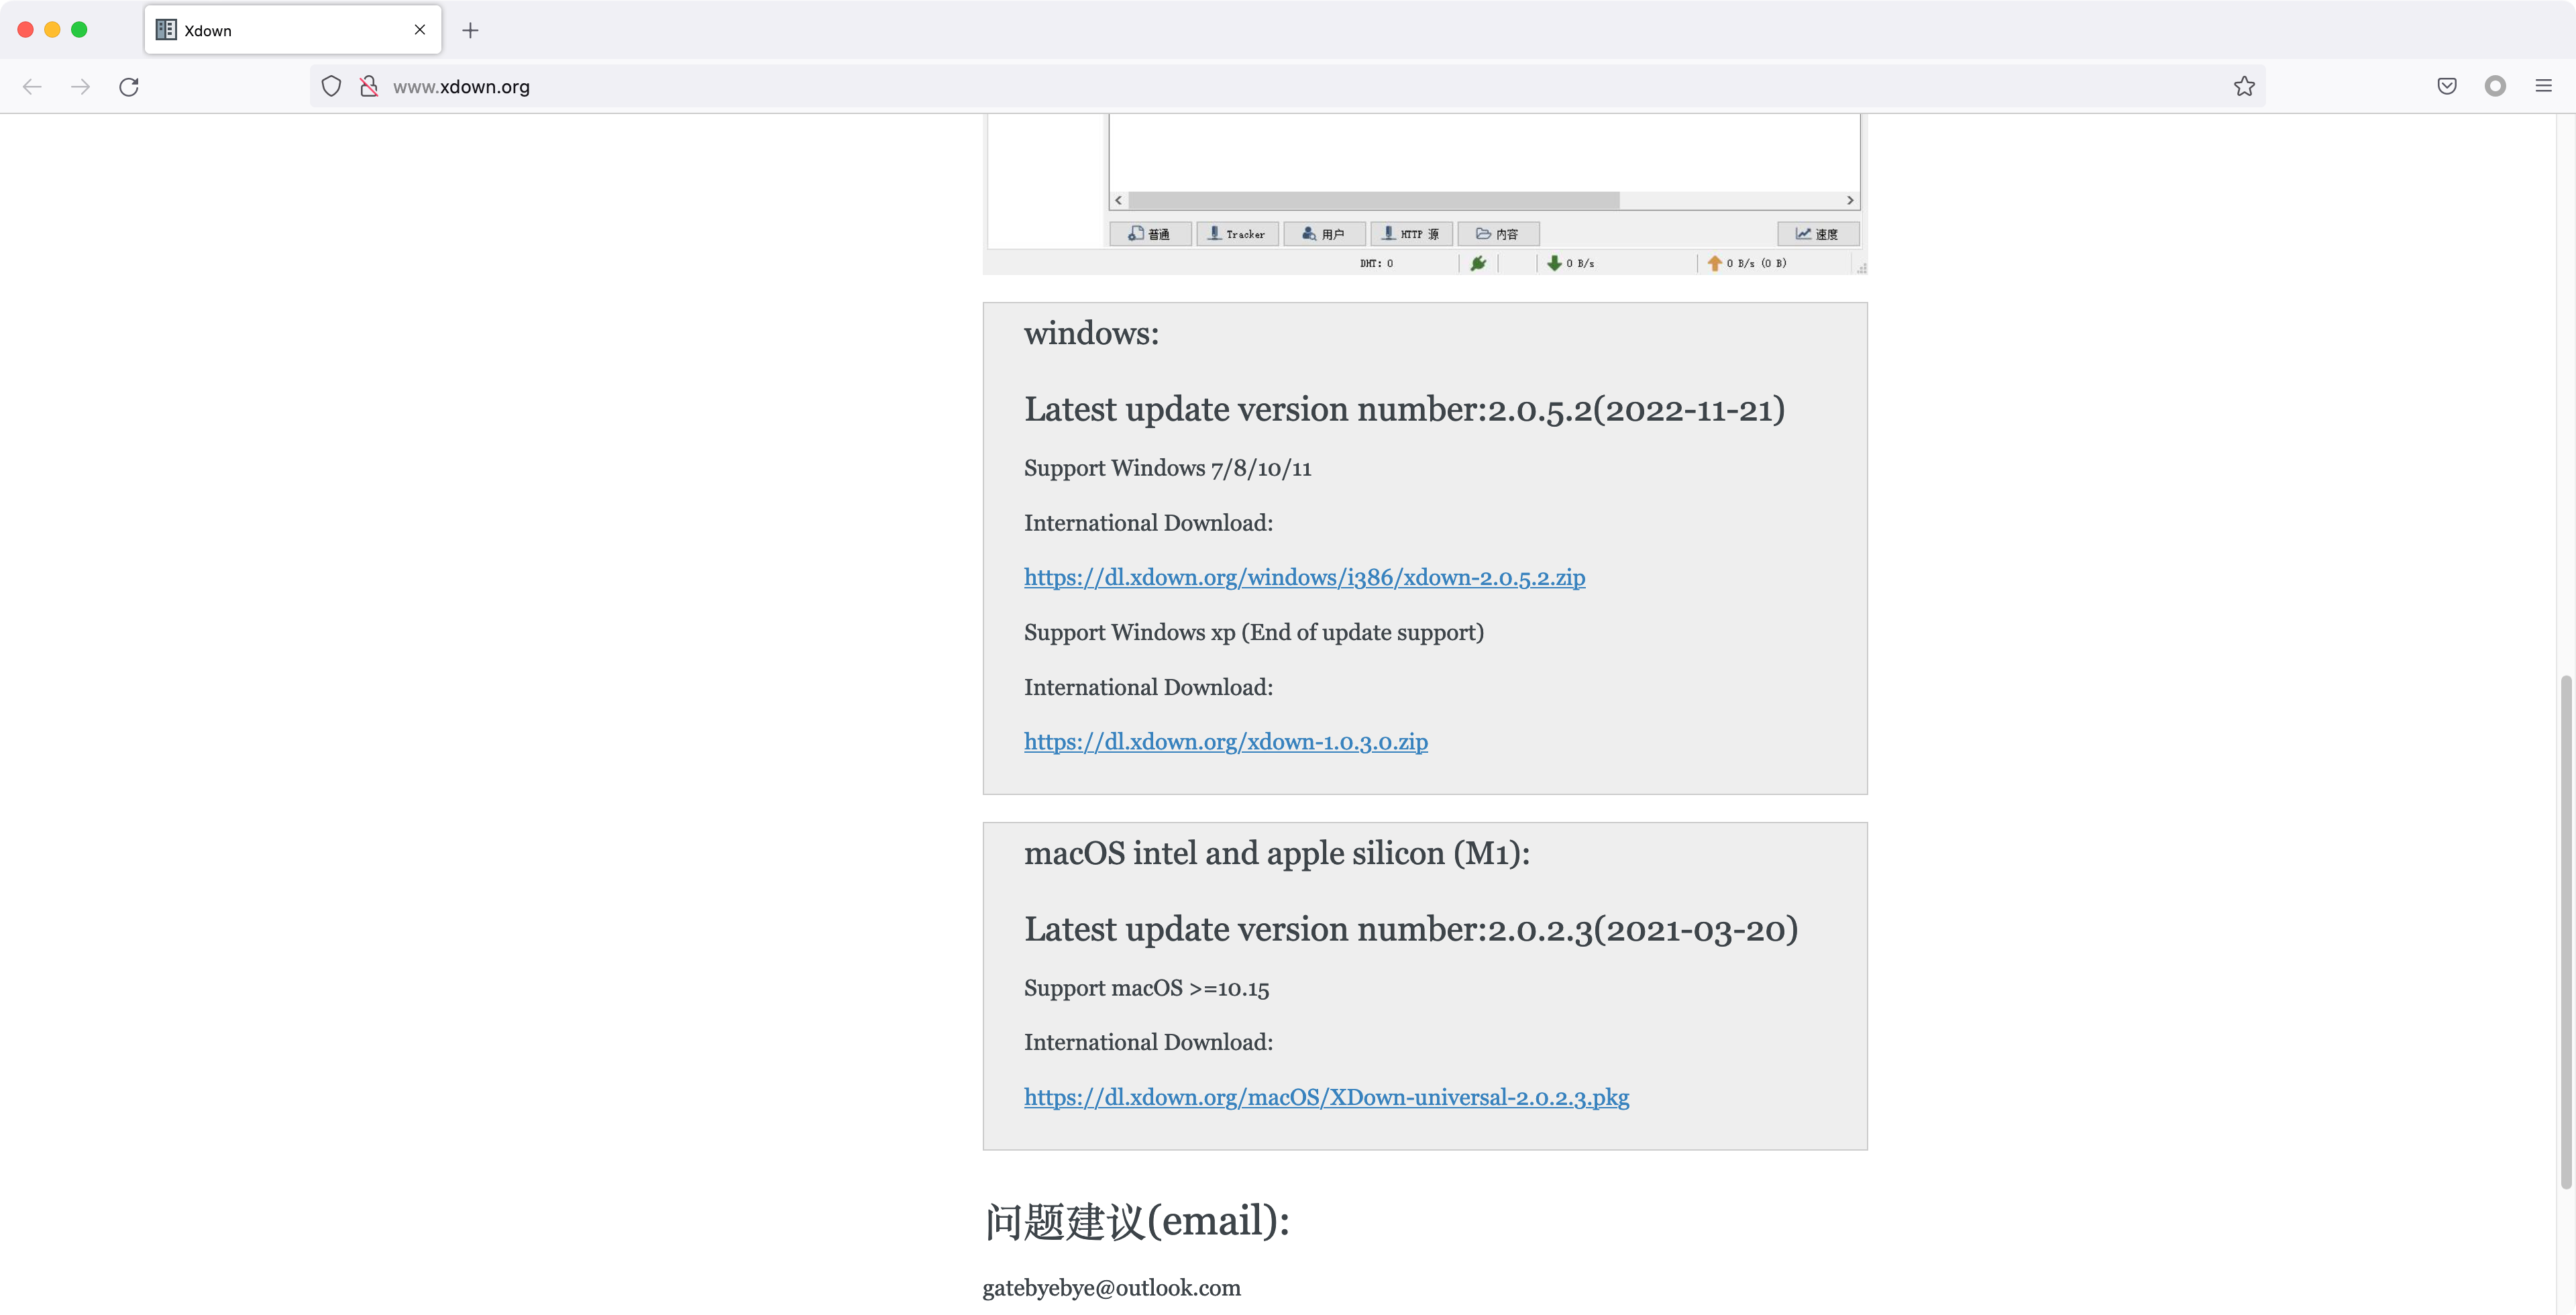The image size is (2576, 1315).
Task: Click the green plug status icon
Action: pos(1478,264)
